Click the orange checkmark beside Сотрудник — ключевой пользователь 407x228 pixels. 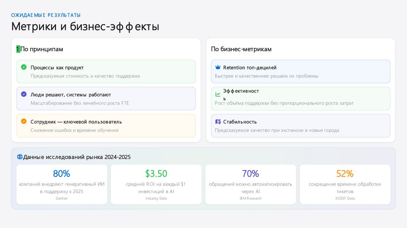(x=24, y=121)
